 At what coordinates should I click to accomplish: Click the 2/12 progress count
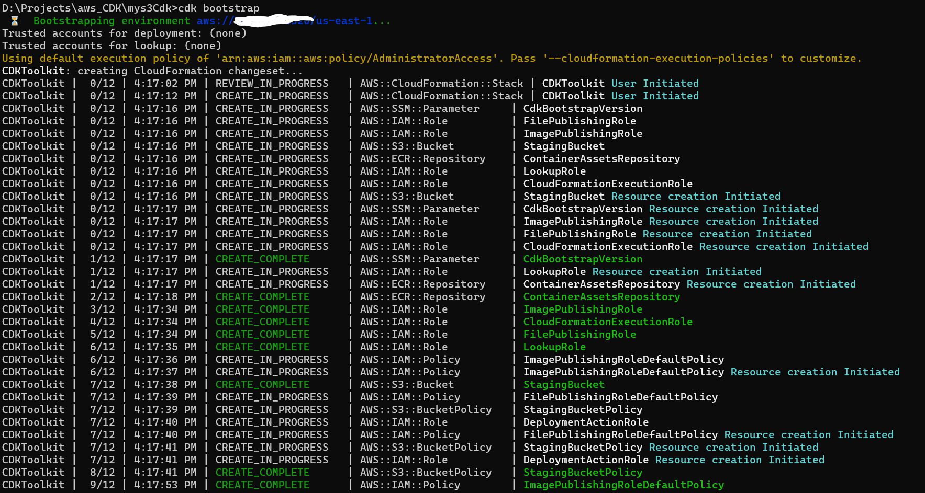102,297
